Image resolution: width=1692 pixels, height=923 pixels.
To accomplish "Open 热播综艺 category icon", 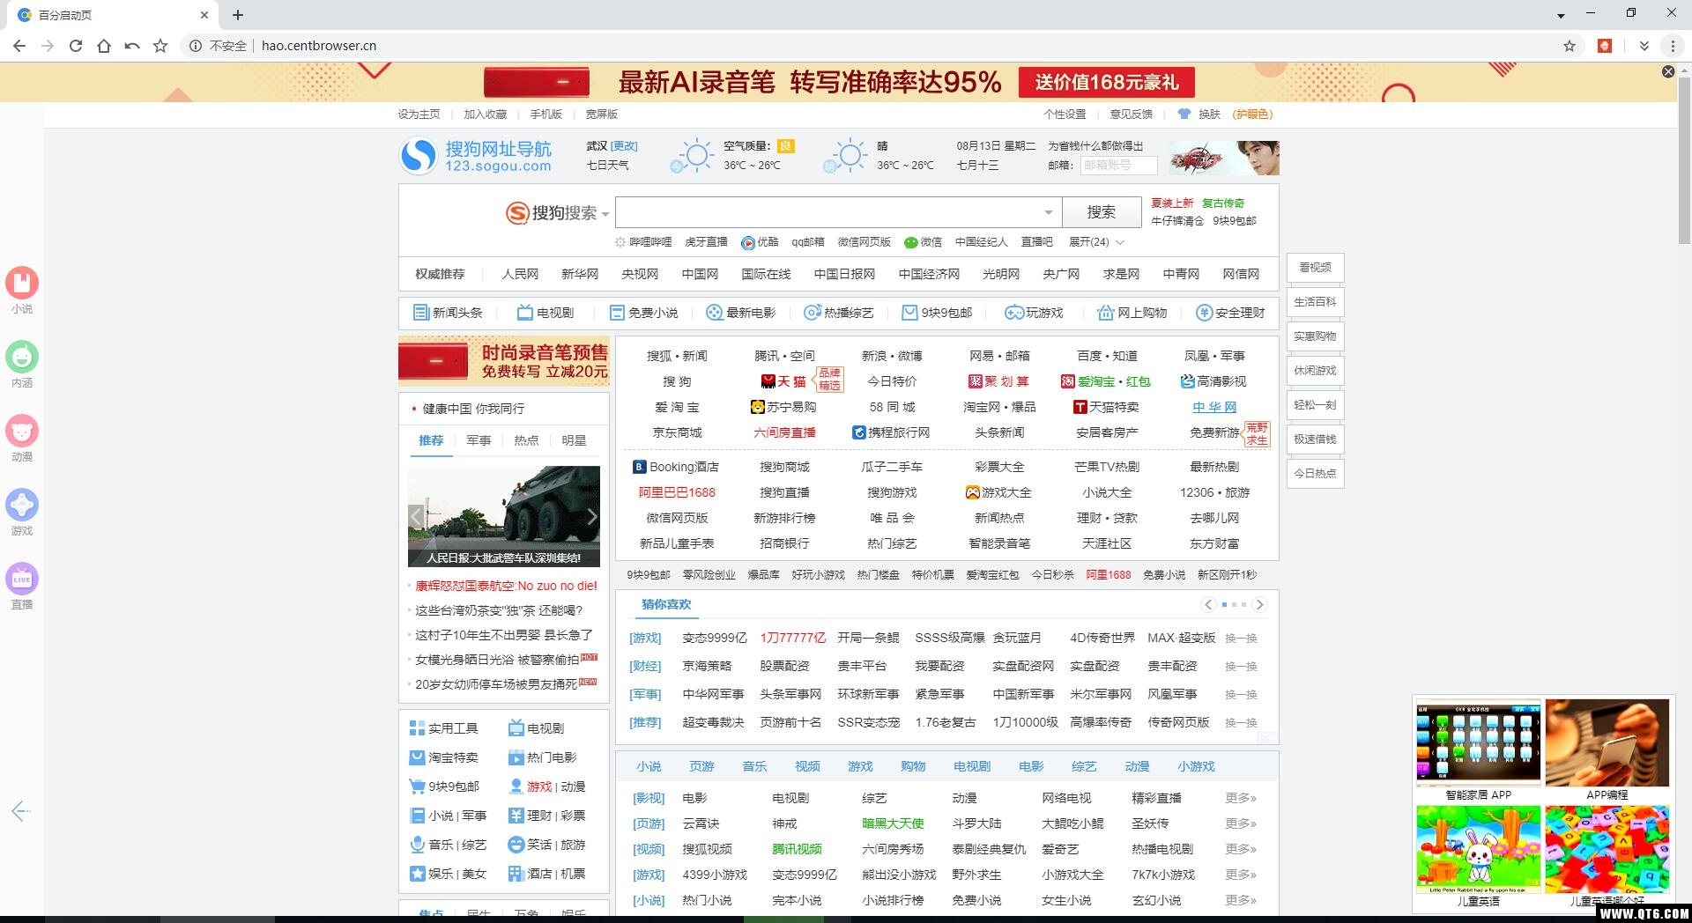I will (x=812, y=313).
